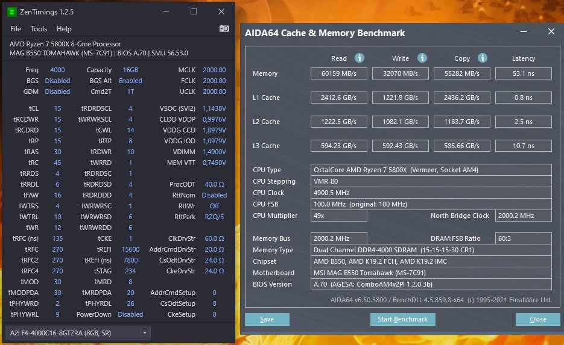The image size is (564, 345).
Task: Click the Close button in AIDA64
Action: click(537, 319)
